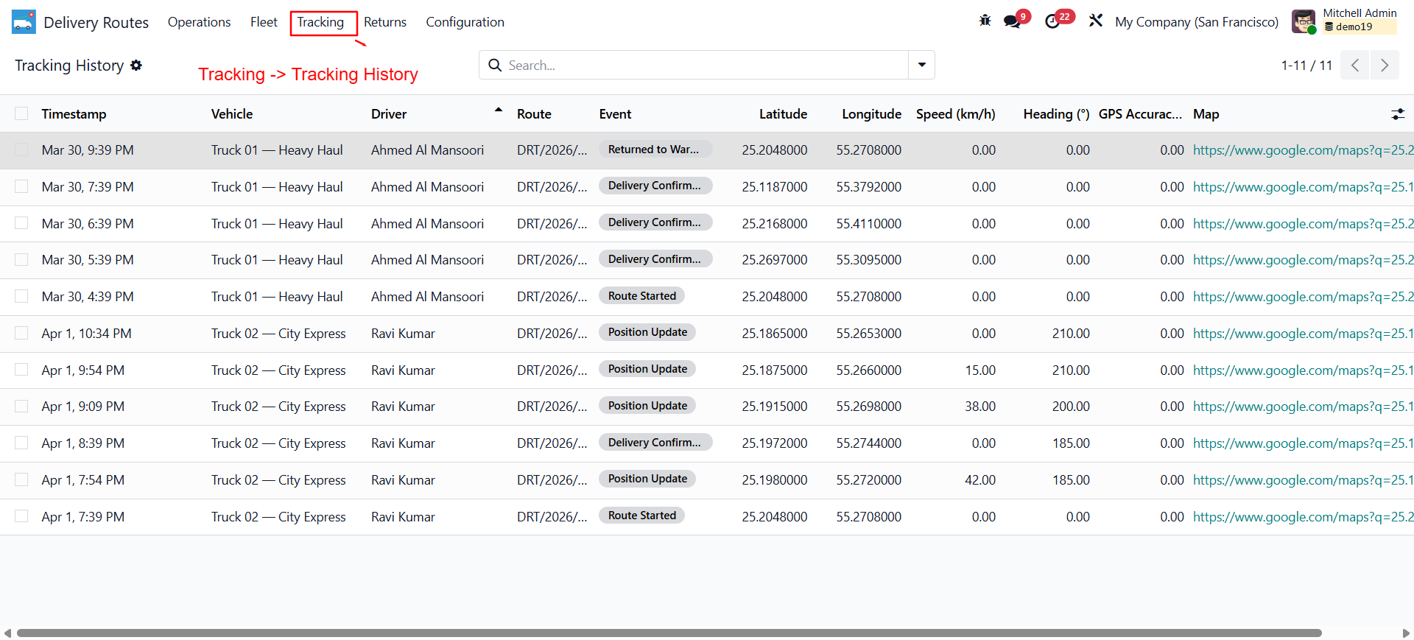Open the Configuration menu

point(465,22)
